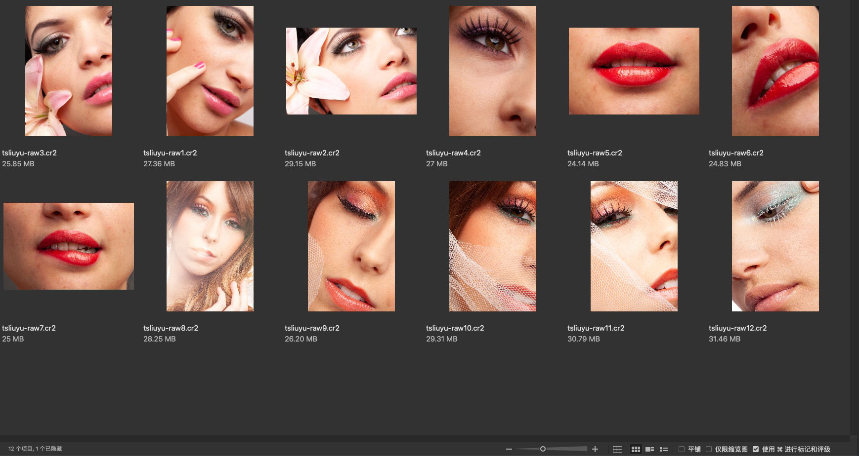
Task: Select the tsliuyu-raw3.cr2 thumbnail
Action: click(x=69, y=71)
